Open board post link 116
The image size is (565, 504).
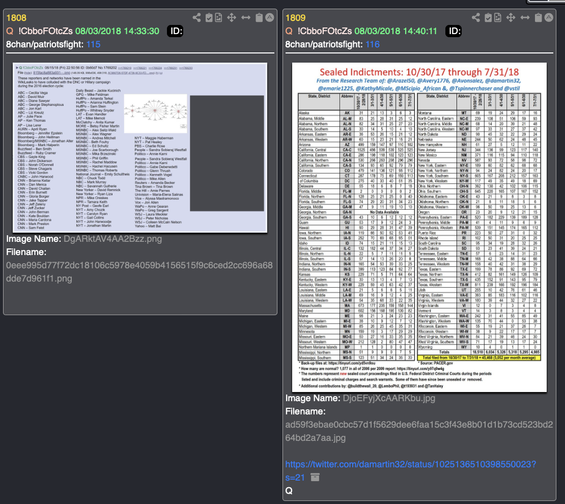[373, 44]
